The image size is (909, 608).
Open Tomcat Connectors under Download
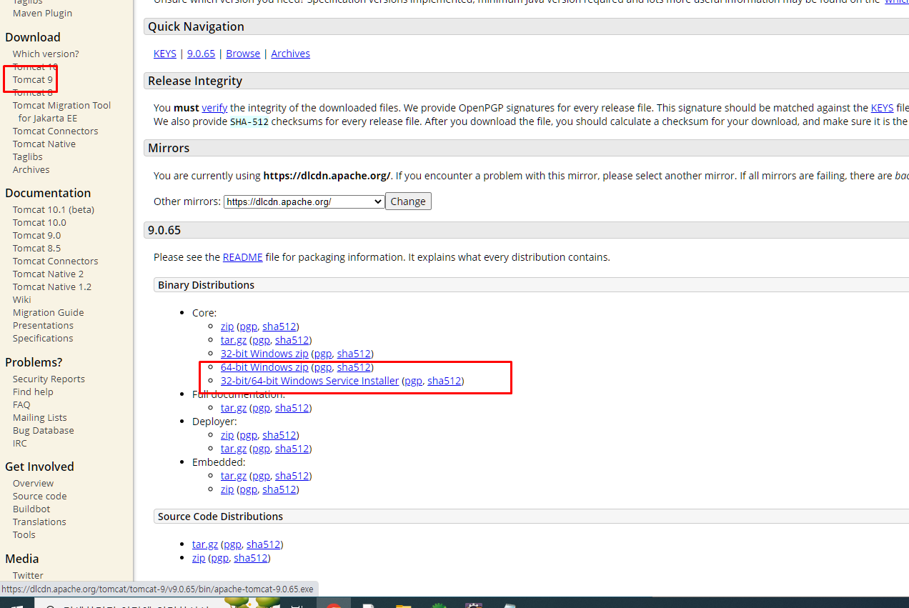pyautogui.click(x=56, y=131)
